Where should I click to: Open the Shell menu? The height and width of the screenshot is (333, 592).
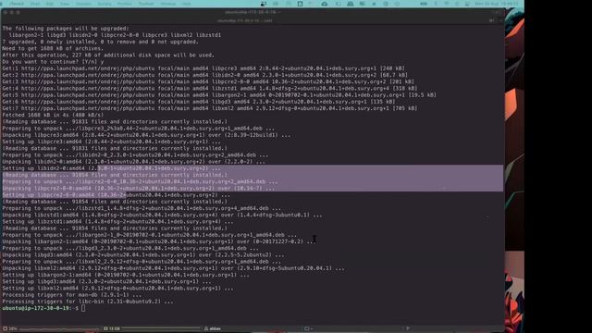click(x=35, y=4)
